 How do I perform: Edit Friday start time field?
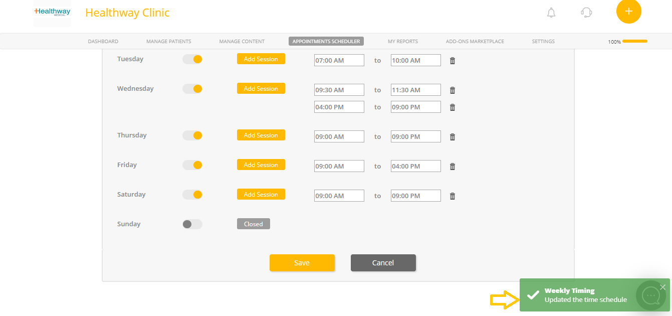click(x=339, y=166)
